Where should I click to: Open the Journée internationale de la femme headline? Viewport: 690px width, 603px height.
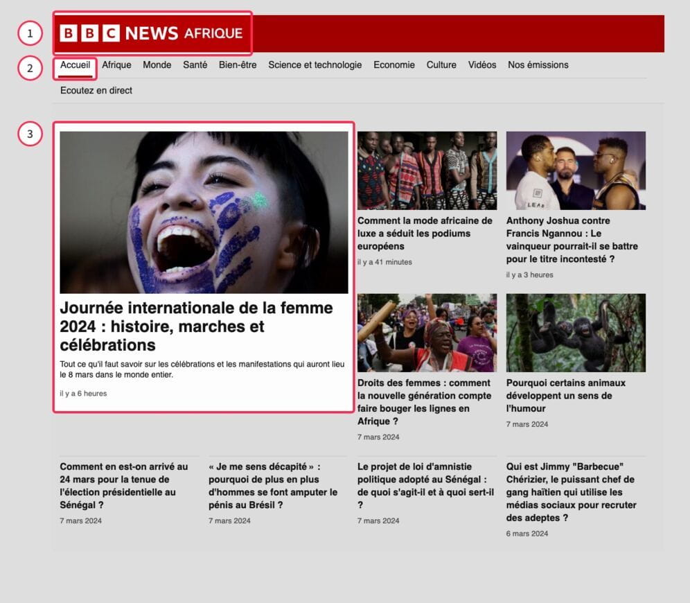coord(196,326)
